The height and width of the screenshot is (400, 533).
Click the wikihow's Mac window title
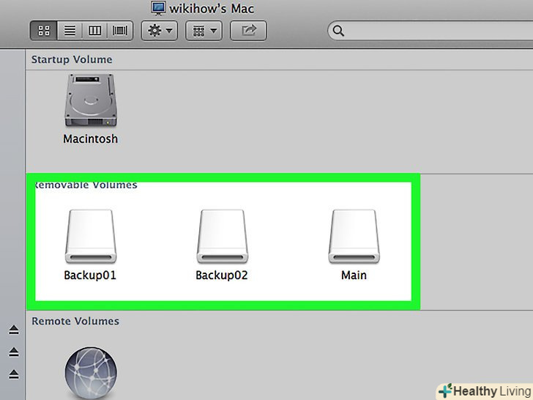[x=212, y=9]
